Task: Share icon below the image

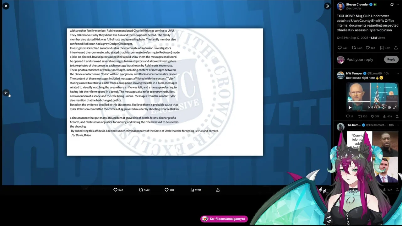Action: [x=218, y=190]
